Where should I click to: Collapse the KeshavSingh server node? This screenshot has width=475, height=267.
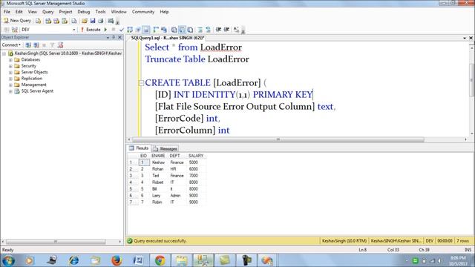[4, 53]
